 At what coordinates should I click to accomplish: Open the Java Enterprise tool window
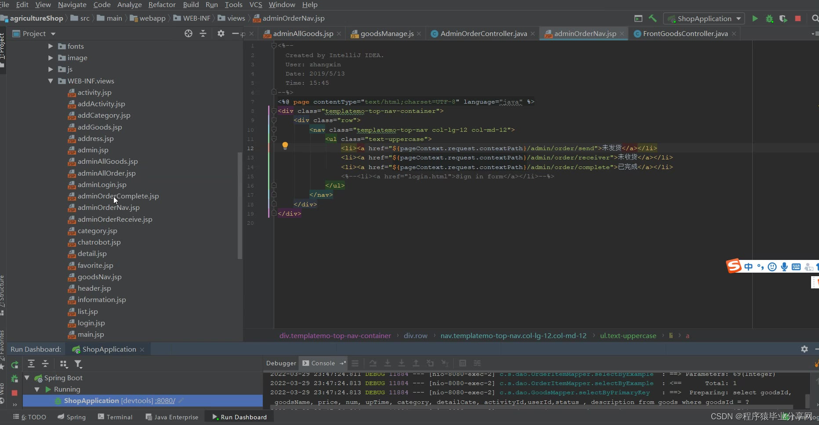172,417
